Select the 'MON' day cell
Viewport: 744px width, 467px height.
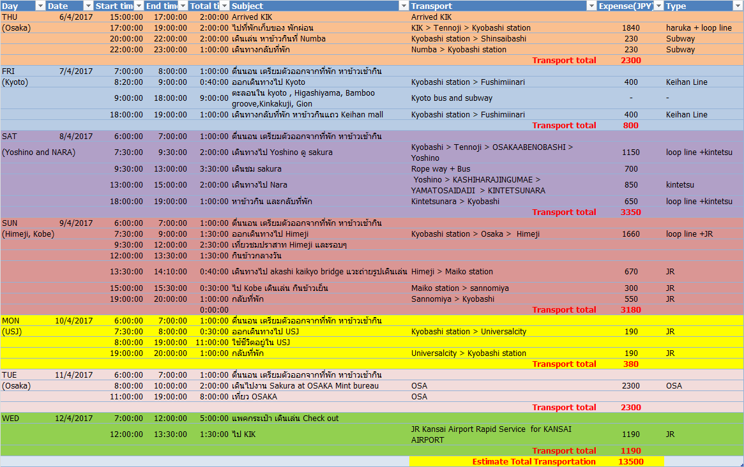coord(10,321)
